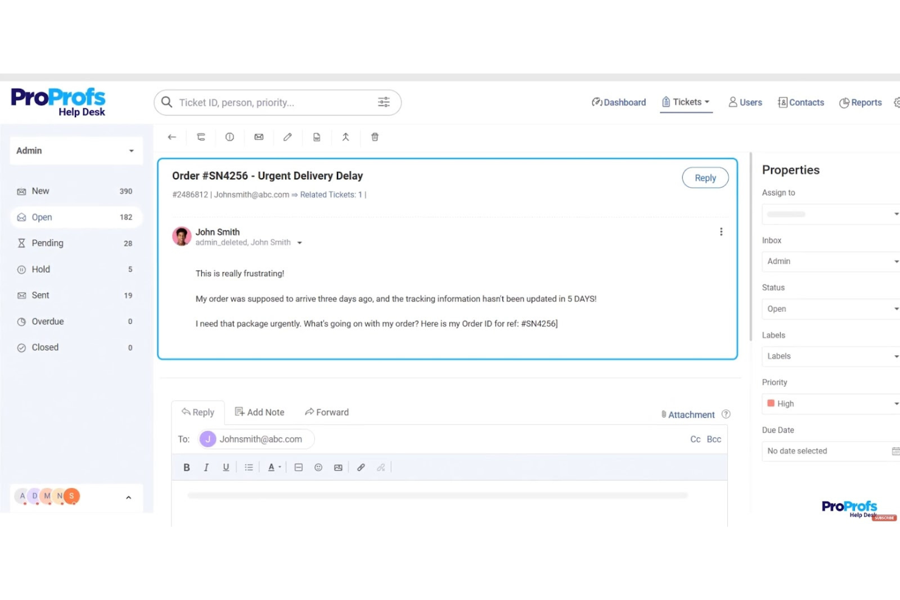Export ticket as PDF from toolbar
The width and height of the screenshot is (900, 600).
click(317, 137)
